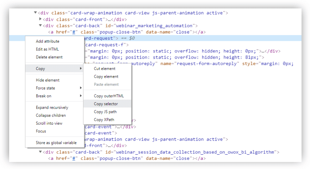Screen dimensions: 310x169
Task: Open the Force state submenu
Action: point(45,88)
